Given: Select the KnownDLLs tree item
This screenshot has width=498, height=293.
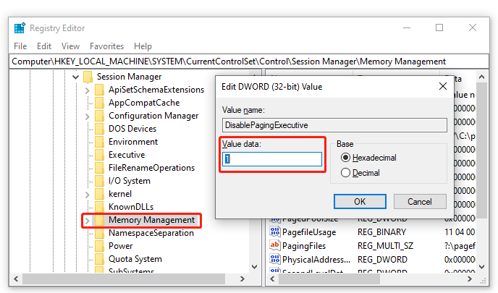Looking at the screenshot, I should click(x=131, y=207).
